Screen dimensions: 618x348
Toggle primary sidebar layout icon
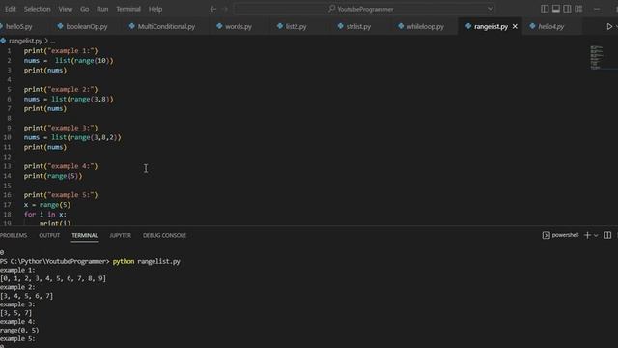click(545, 9)
